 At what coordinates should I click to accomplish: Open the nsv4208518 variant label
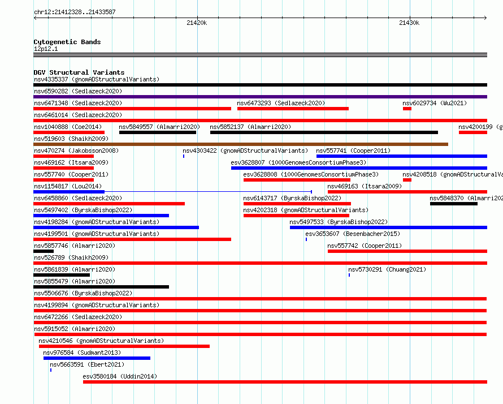(452, 174)
